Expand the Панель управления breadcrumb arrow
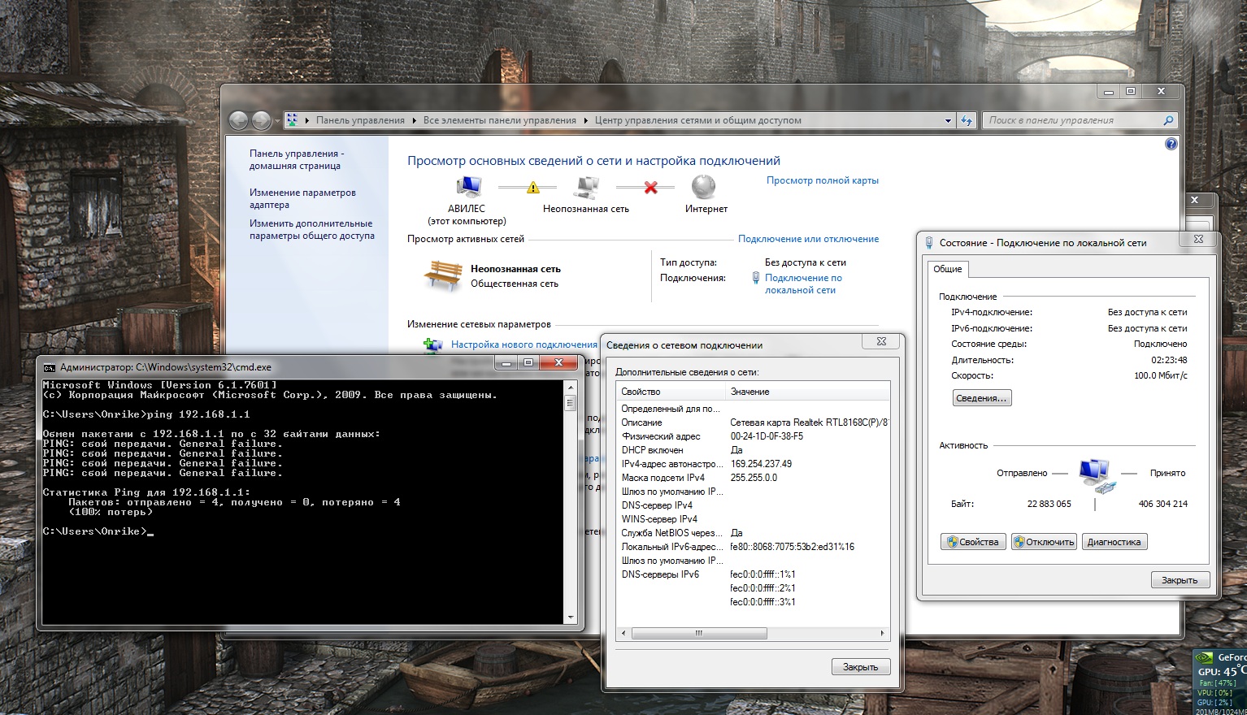1247x715 pixels. click(414, 120)
